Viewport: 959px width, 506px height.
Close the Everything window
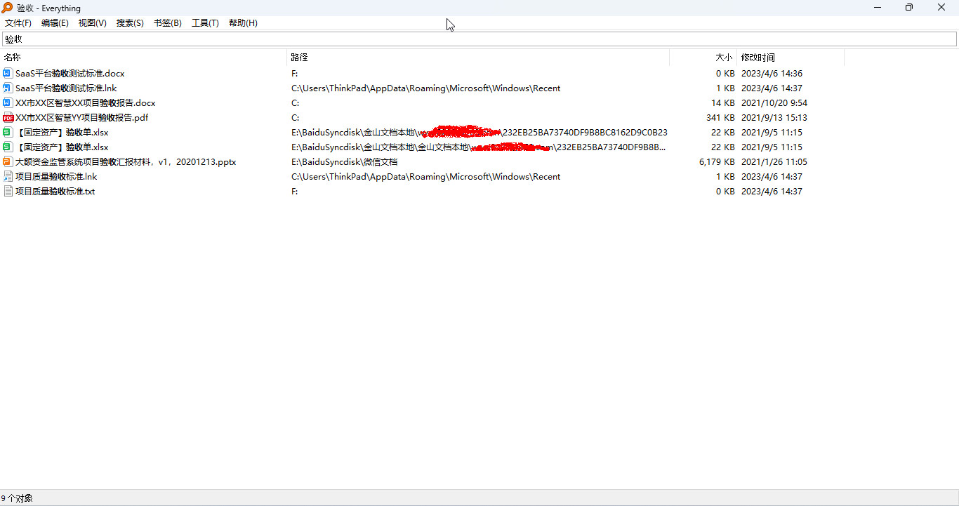(941, 8)
